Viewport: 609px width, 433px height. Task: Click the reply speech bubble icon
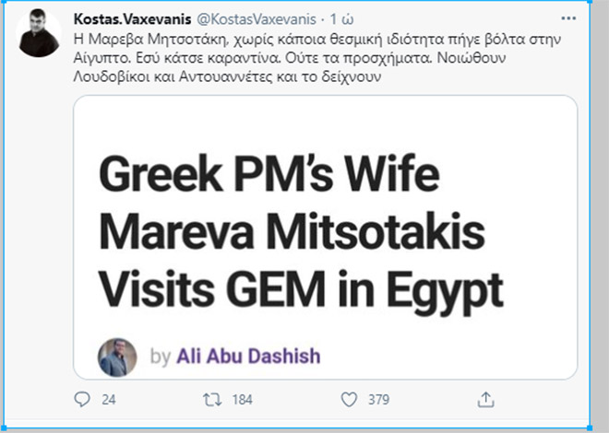coord(80,400)
